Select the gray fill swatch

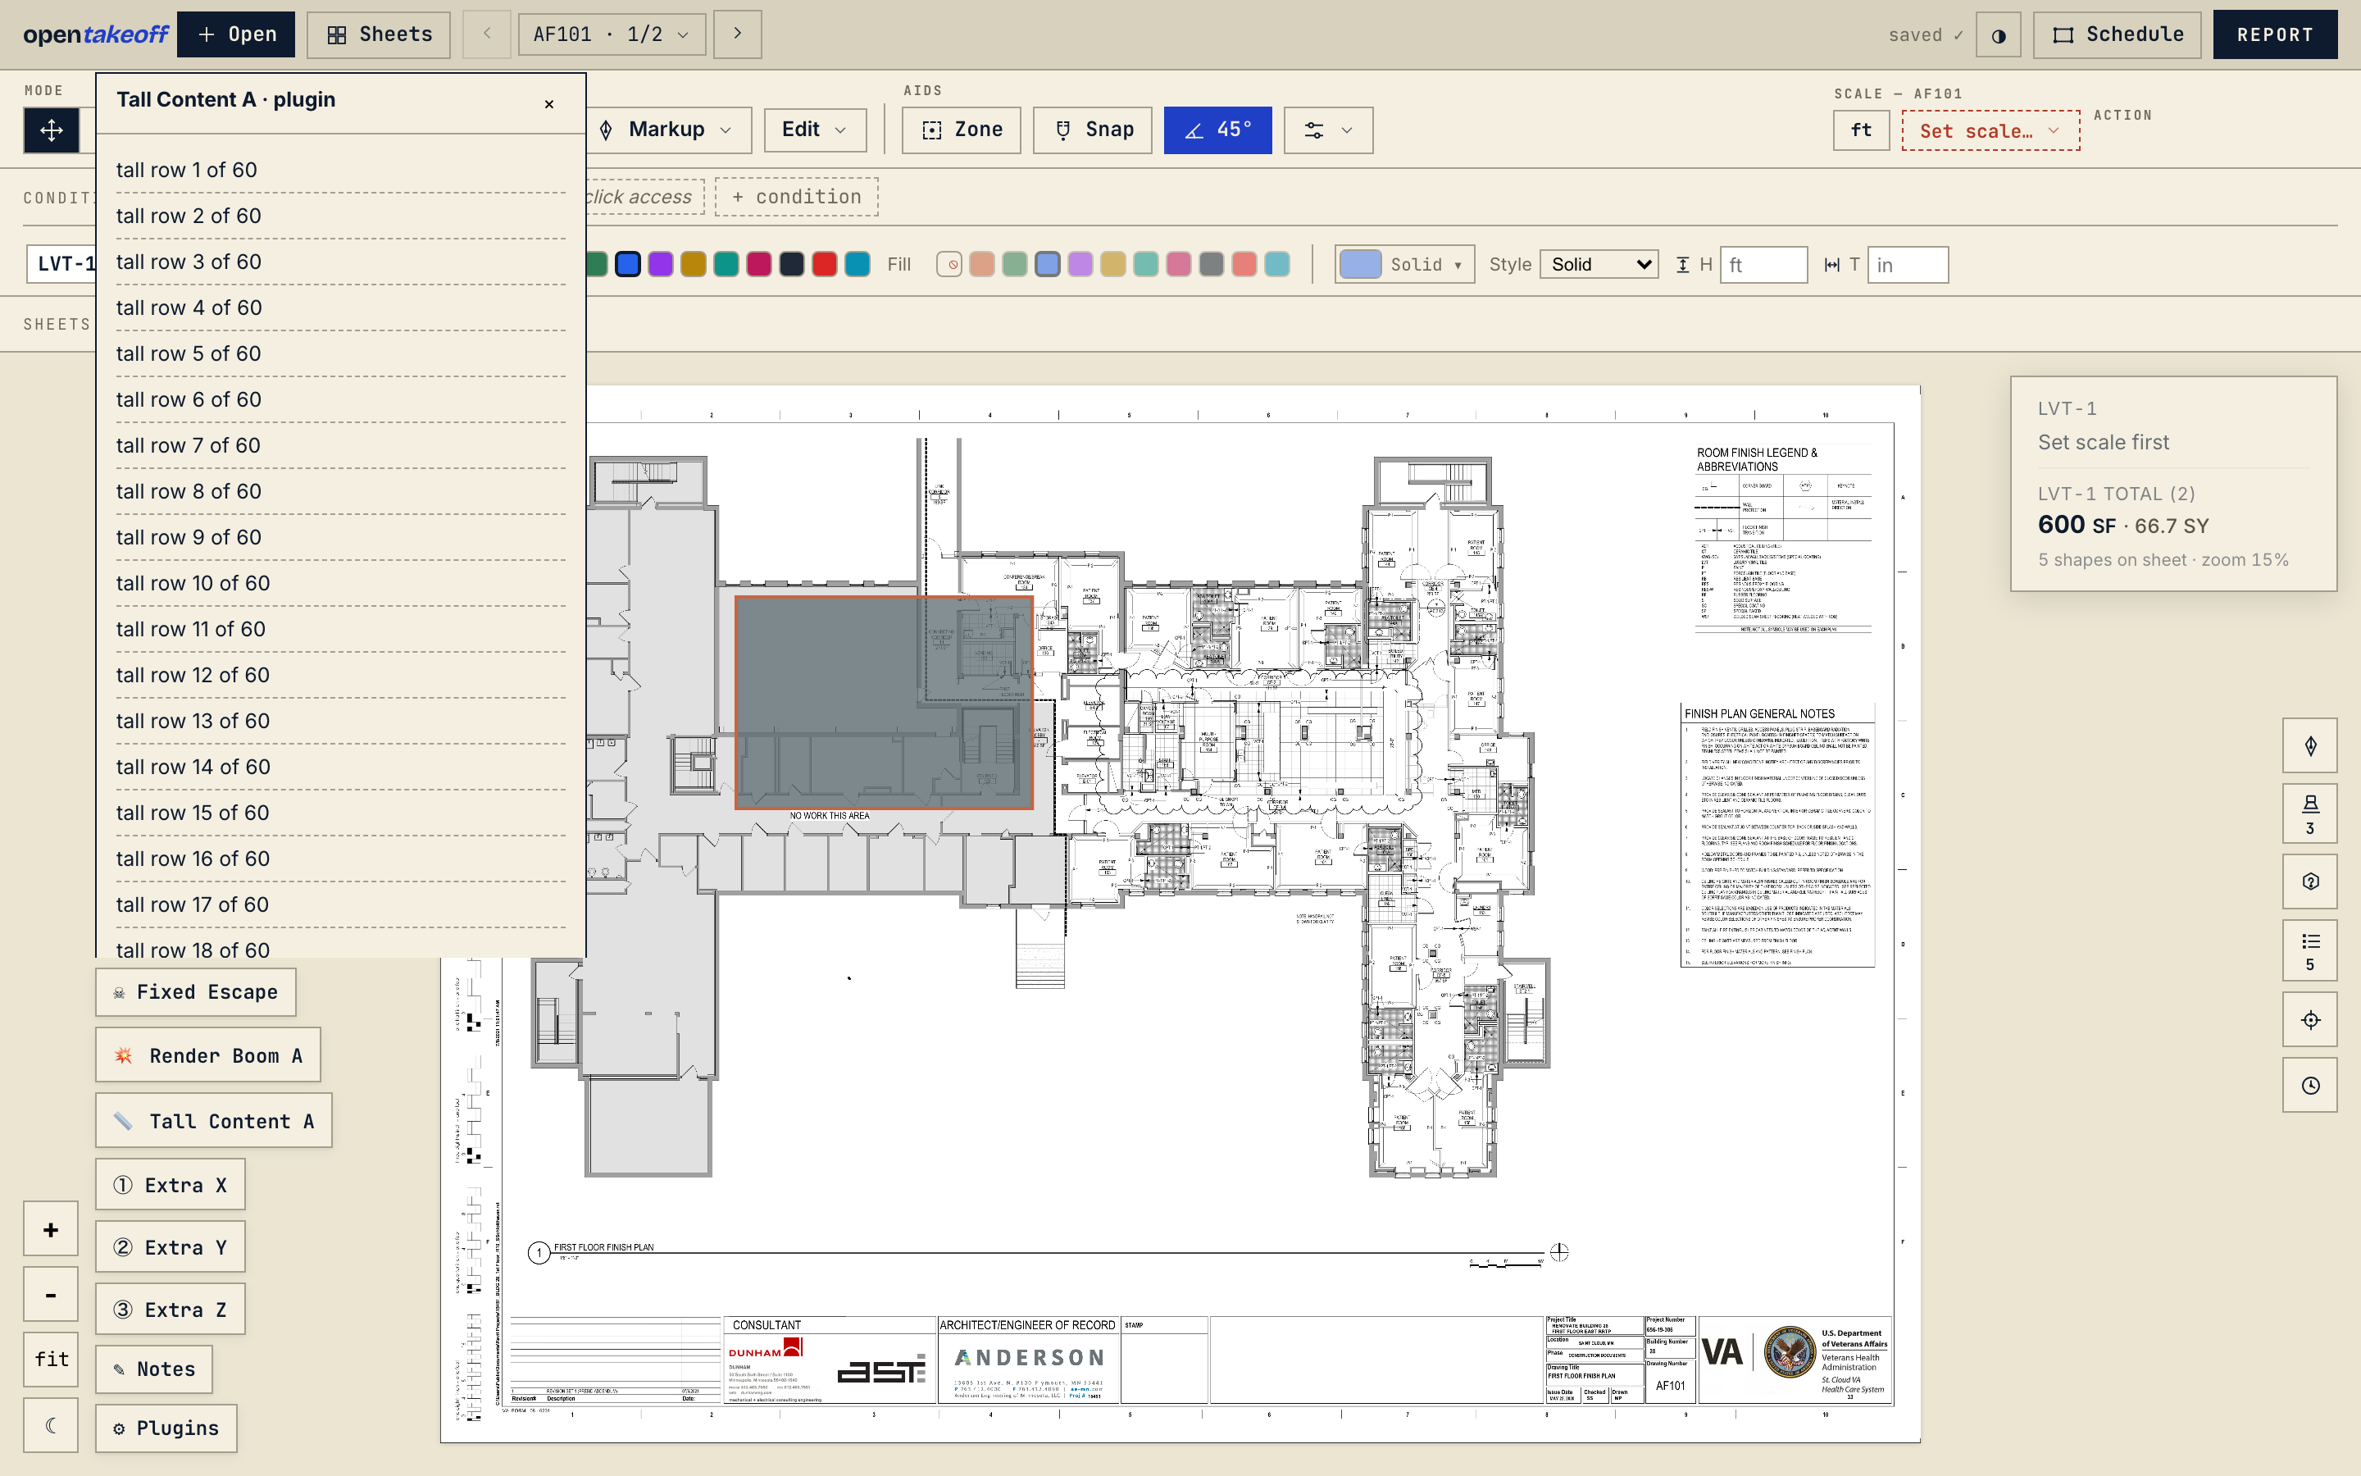click(x=1212, y=265)
